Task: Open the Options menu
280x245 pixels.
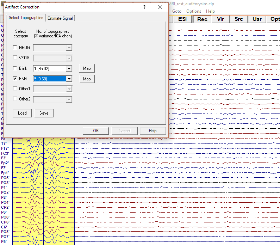Action: pos(194,11)
